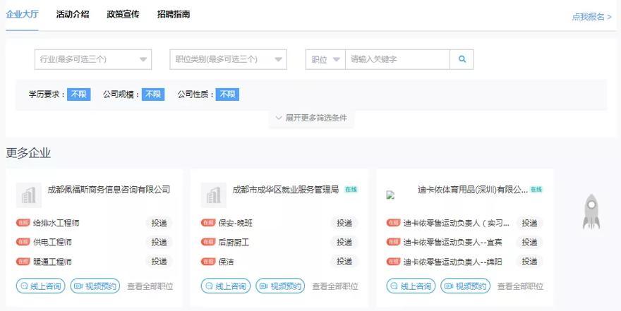Screen dimensions: 621x311
Task: Open the 行业 industry dropdown
Action: [93, 59]
